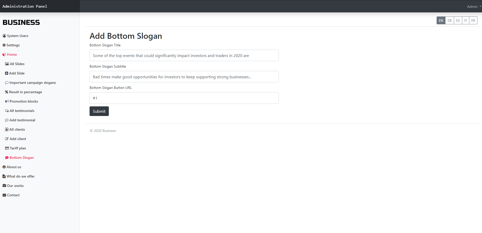The image size is (482, 233).
Task: Click the Administration Panel header title
Action: point(25,6)
